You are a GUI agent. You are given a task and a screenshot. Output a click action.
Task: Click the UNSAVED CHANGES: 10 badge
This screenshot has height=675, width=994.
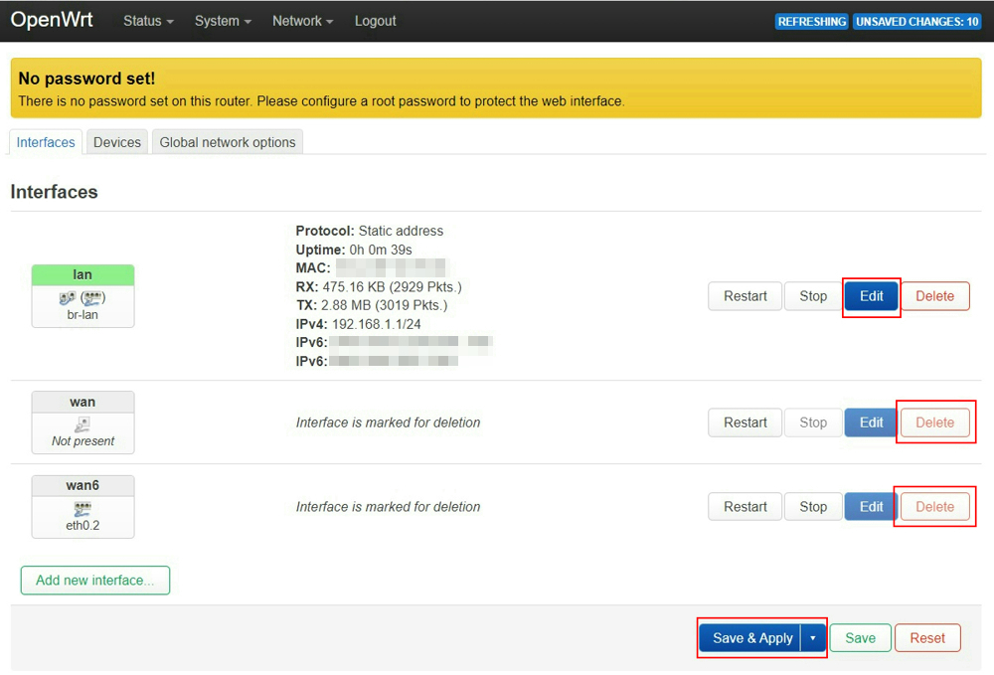pyautogui.click(x=916, y=21)
